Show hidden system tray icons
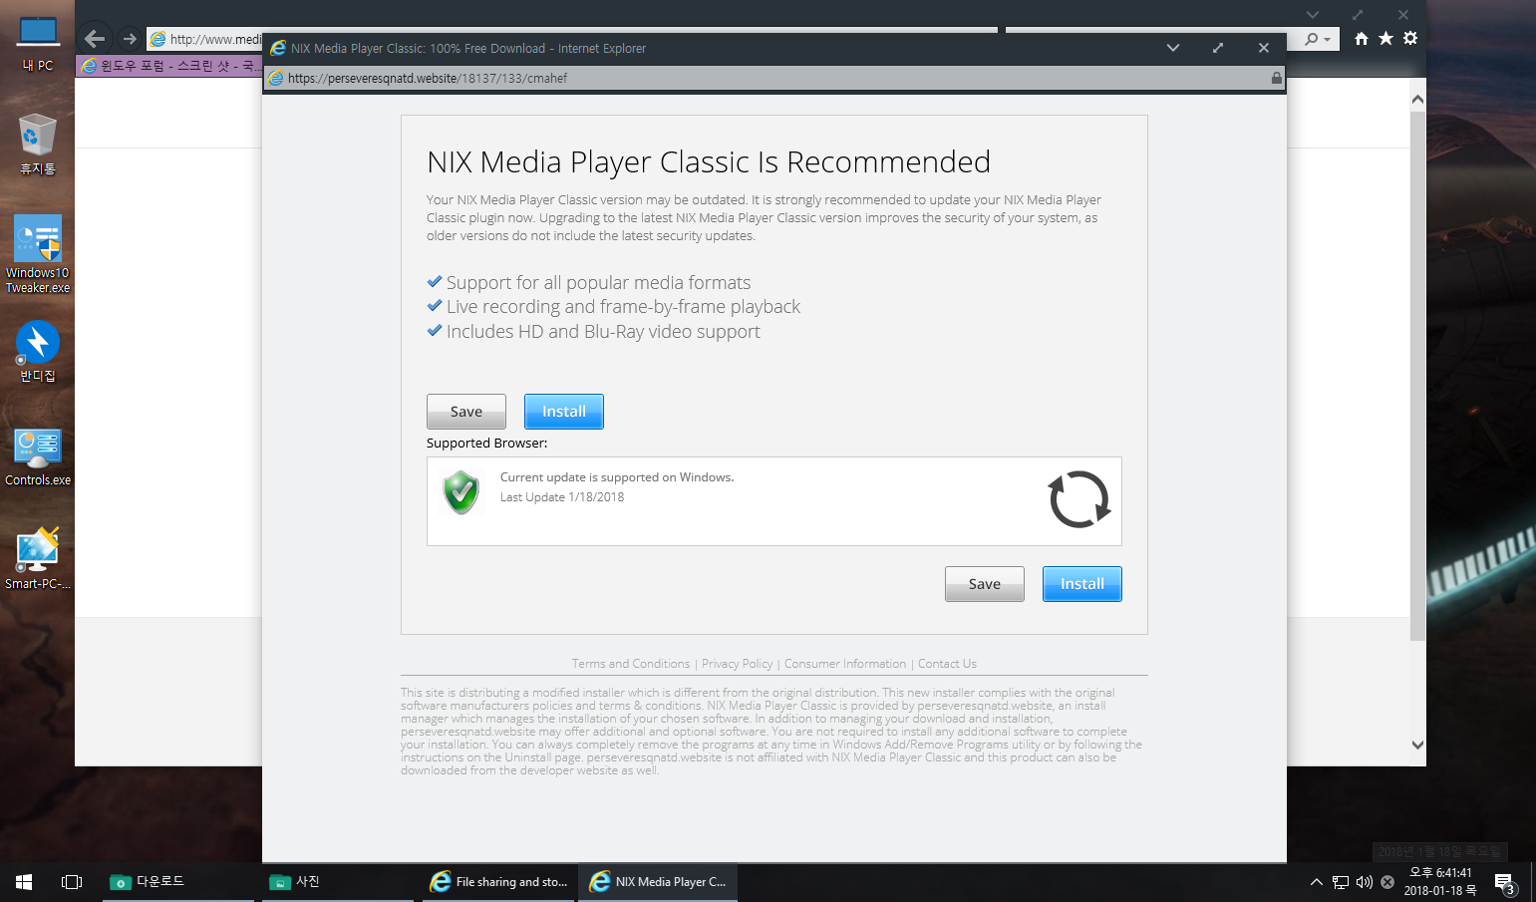The width and height of the screenshot is (1536, 902). [x=1317, y=882]
